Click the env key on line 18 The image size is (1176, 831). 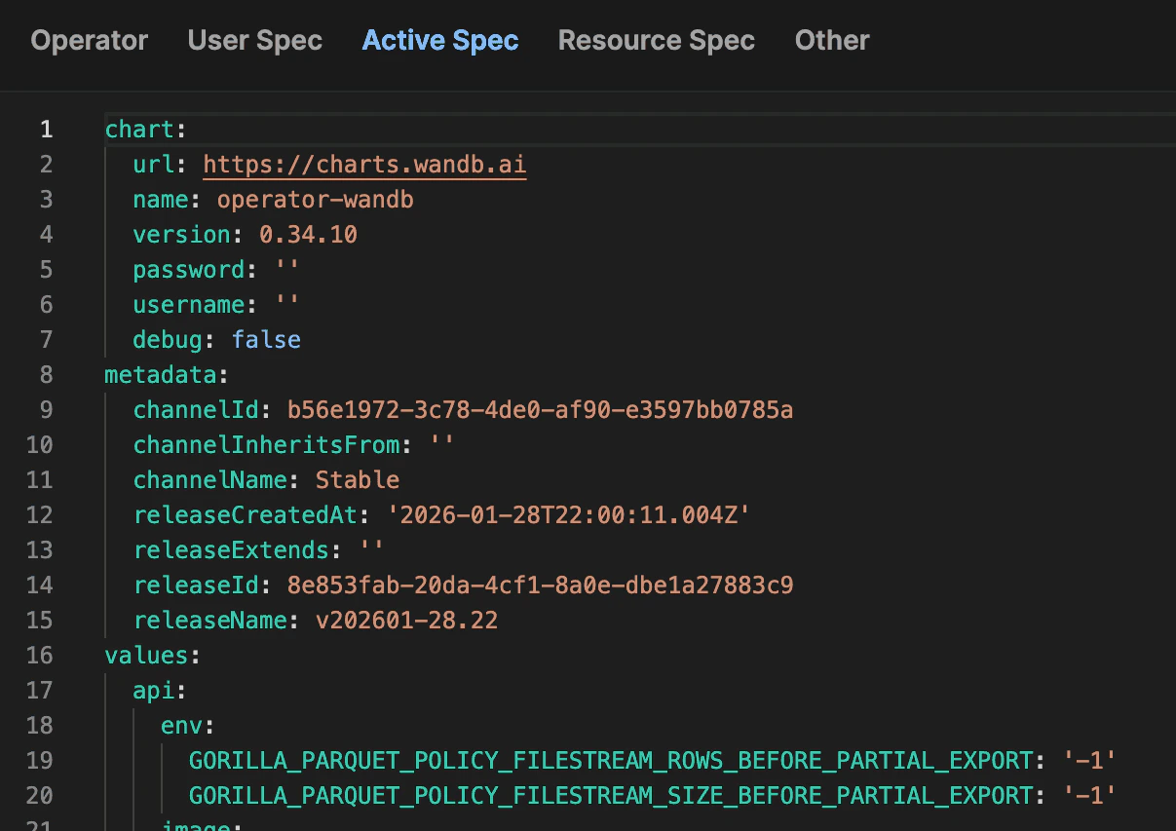click(x=182, y=726)
